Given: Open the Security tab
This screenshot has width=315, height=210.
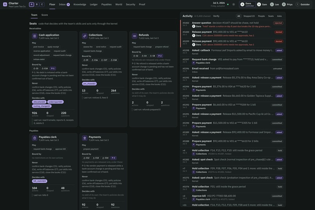Looking at the screenshot, I should click(131, 4).
